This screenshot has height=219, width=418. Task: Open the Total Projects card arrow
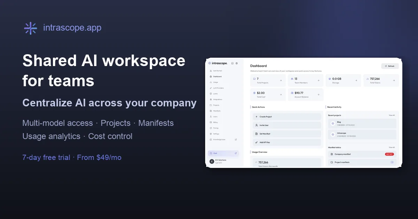click(281, 80)
